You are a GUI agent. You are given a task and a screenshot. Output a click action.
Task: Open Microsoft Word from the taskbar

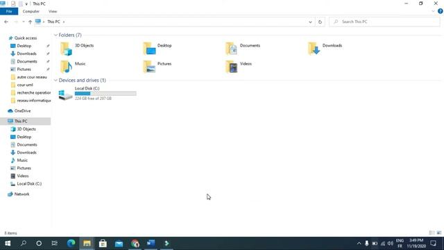[x=151, y=243]
